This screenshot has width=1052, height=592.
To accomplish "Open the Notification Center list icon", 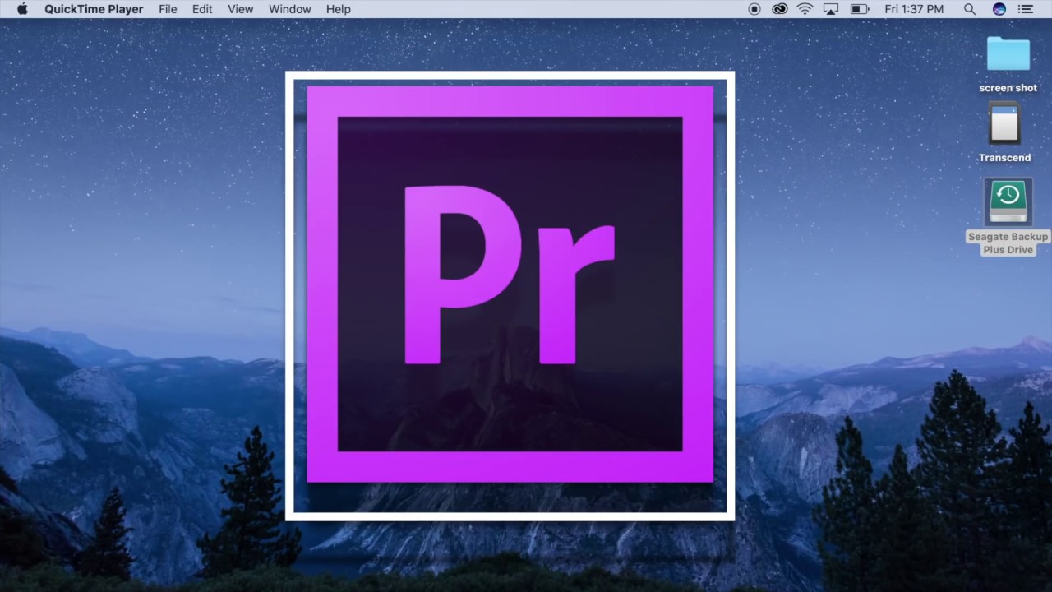I will (x=1025, y=9).
